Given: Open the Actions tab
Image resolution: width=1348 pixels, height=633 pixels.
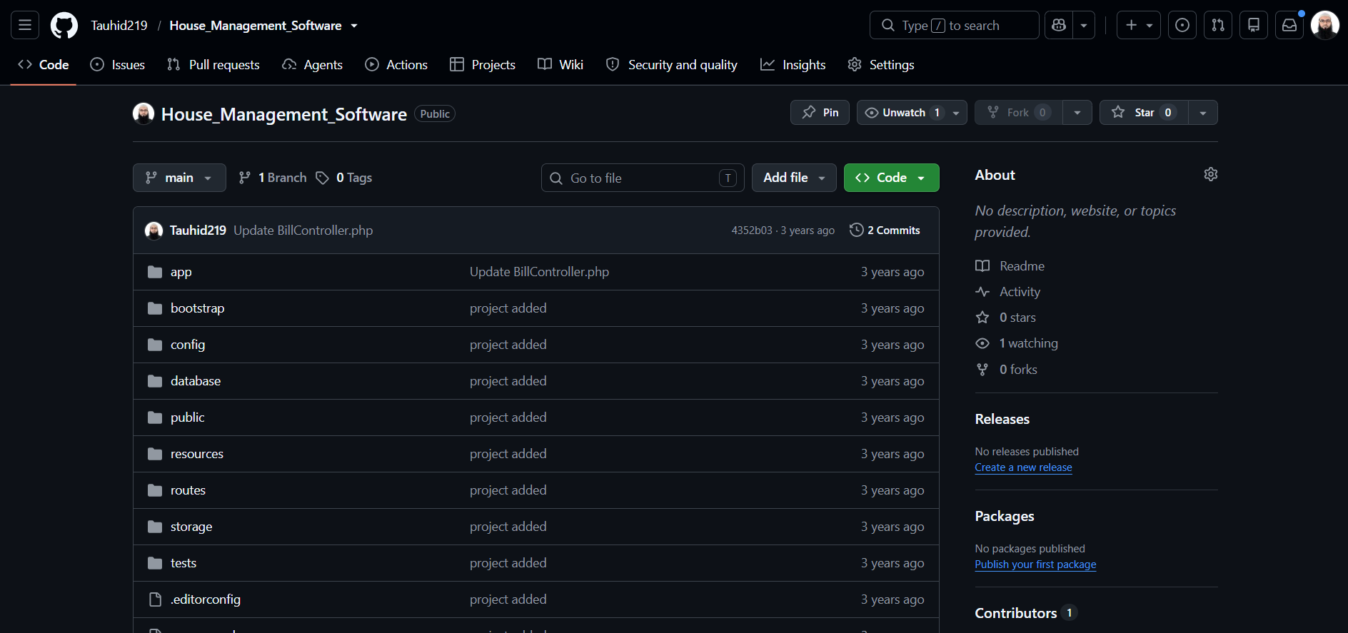Looking at the screenshot, I should pyautogui.click(x=396, y=65).
